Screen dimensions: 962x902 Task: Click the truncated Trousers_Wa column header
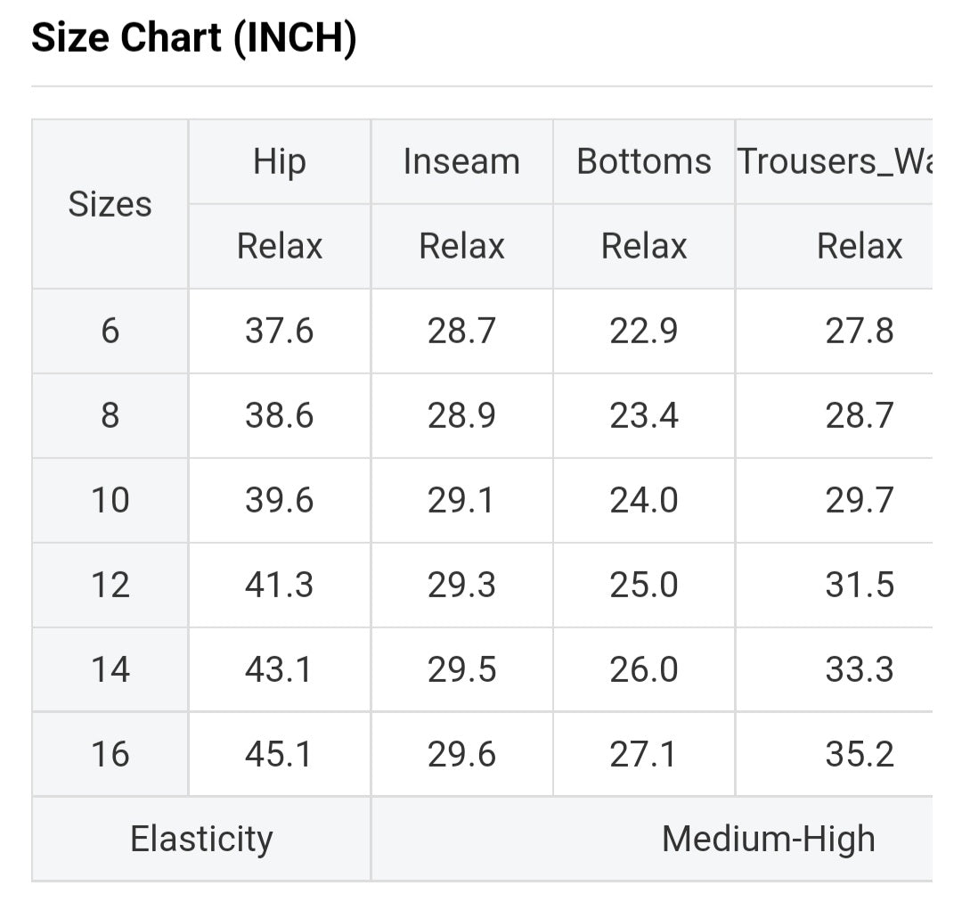pos(834,162)
